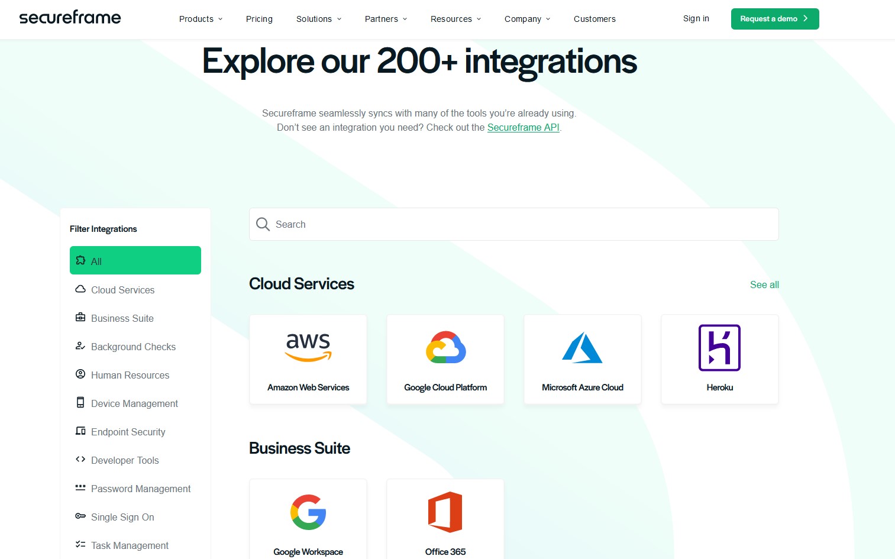Image resolution: width=895 pixels, height=559 pixels.
Task: Expand the Company menu chevron
Action: click(548, 19)
